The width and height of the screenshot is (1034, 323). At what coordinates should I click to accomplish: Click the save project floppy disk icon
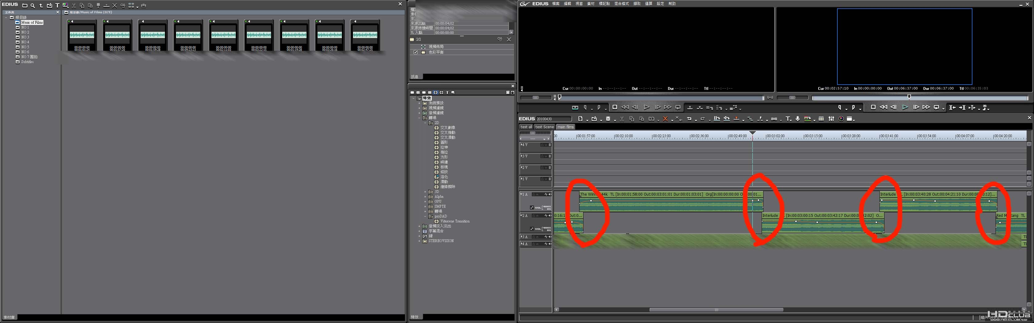point(608,119)
